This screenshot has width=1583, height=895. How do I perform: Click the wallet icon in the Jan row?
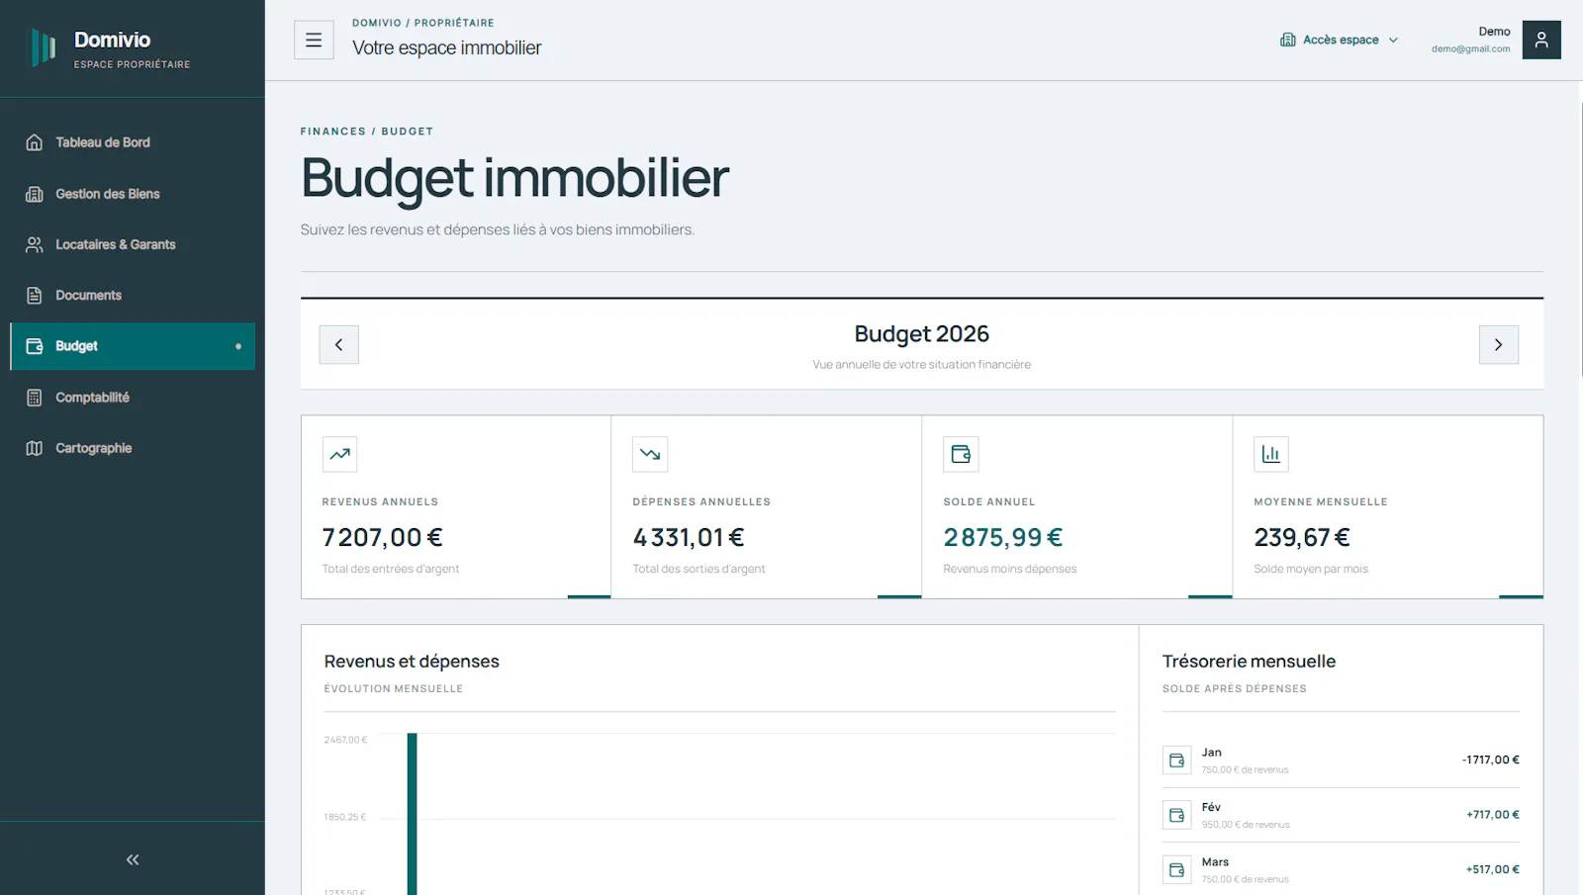1176,761
